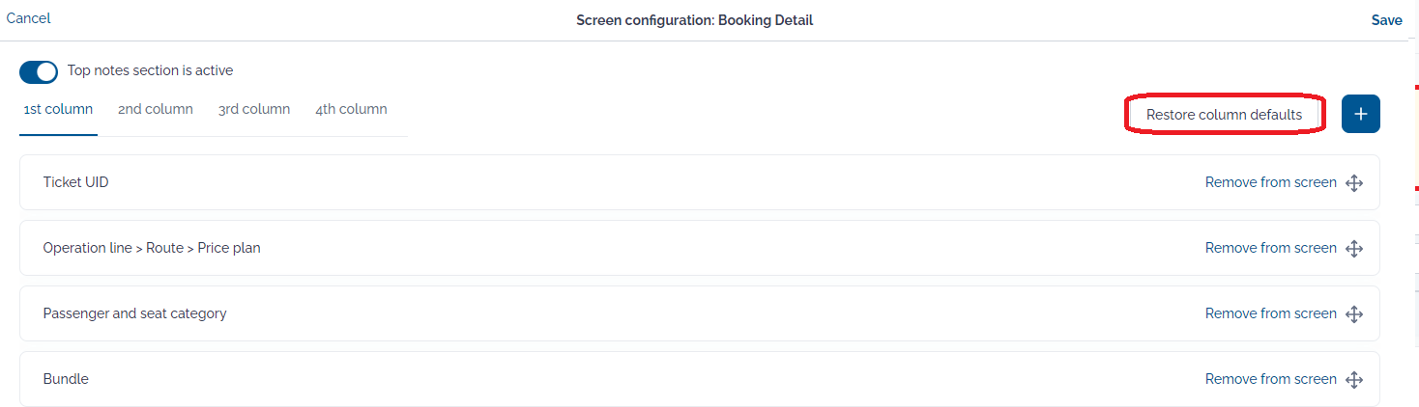Open the 2nd column tab

[x=156, y=109]
